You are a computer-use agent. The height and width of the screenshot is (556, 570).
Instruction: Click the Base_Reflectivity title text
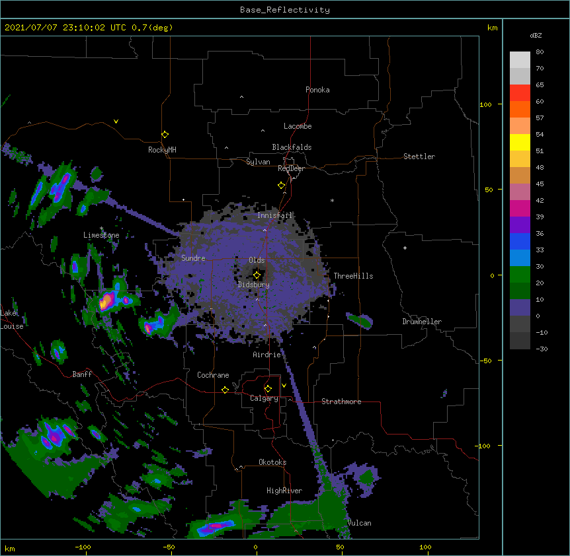285,10
